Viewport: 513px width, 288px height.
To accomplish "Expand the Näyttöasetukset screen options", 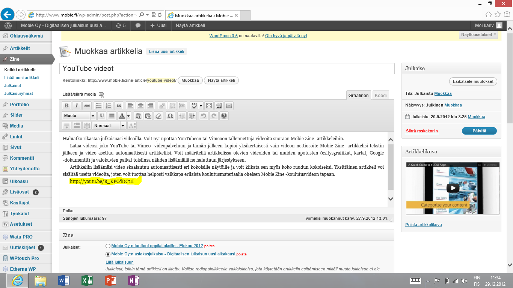I will tap(479, 35).
